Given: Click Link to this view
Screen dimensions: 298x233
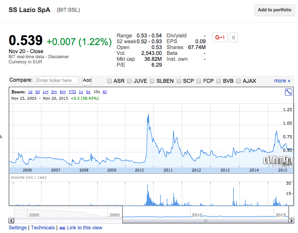Looking at the screenshot, I should tap(85, 228).
